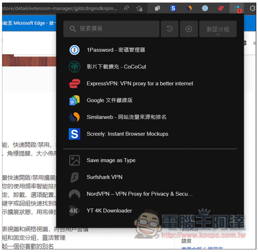
Task: Click the browser extensions puzzle icon
Action: coord(252,8)
